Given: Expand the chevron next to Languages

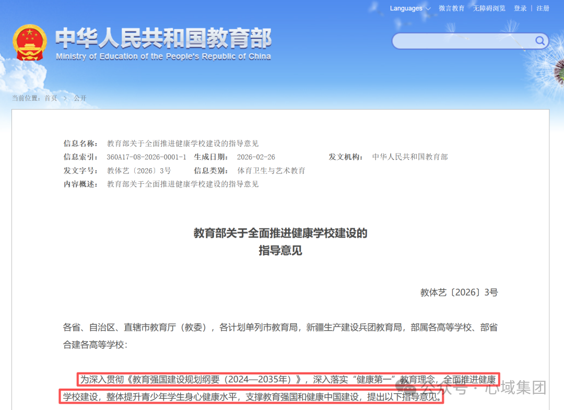Looking at the screenshot, I should click(427, 8).
